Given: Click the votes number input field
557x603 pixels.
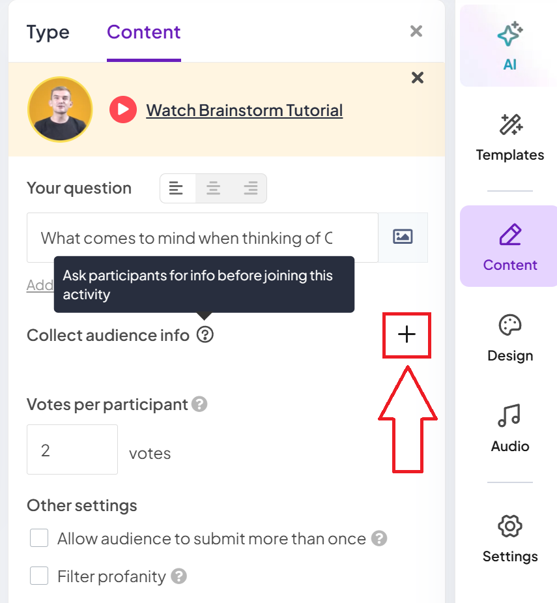Looking at the screenshot, I should click(x=72, y=450).
